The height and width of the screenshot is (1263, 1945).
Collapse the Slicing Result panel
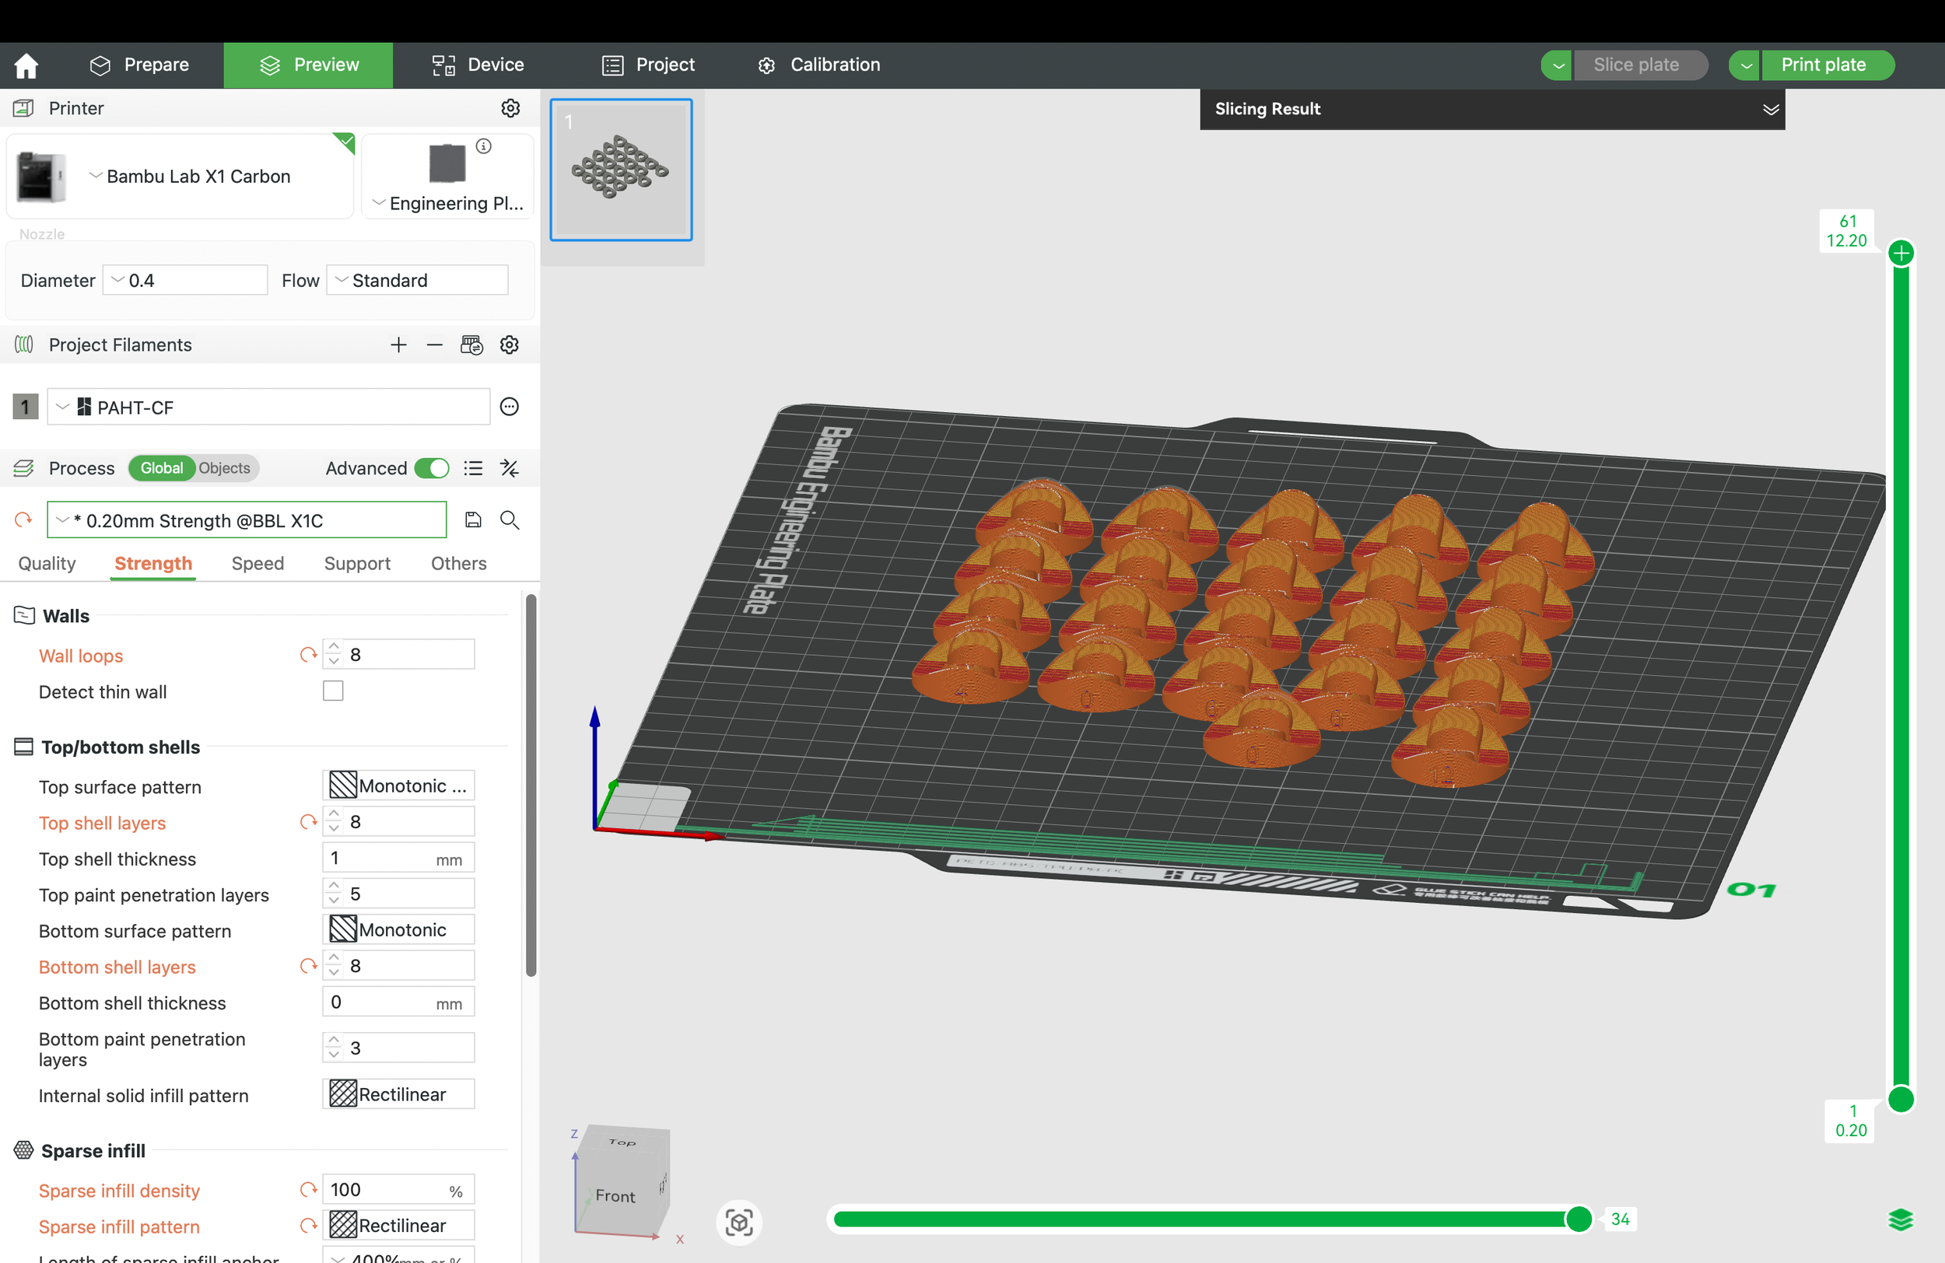click(x=1770, y=109)
